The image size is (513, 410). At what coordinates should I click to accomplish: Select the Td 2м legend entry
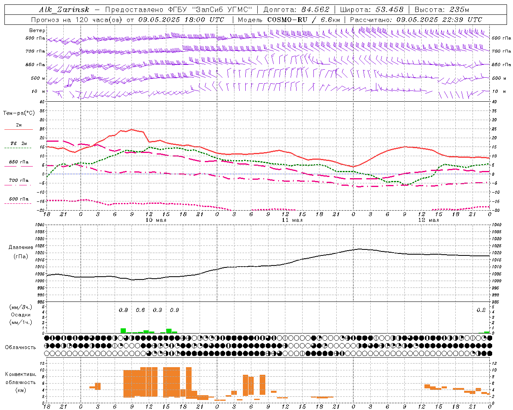[x=19, y=143]
